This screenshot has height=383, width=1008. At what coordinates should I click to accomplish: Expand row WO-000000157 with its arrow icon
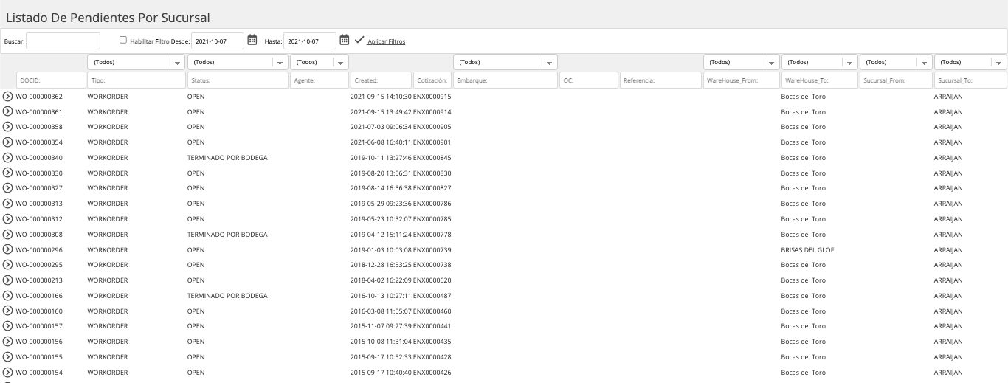tap(7, 326)
